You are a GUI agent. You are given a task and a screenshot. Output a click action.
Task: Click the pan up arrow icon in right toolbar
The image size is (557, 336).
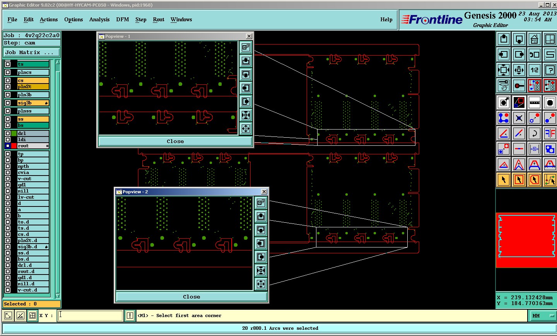[x=504, y=39]
